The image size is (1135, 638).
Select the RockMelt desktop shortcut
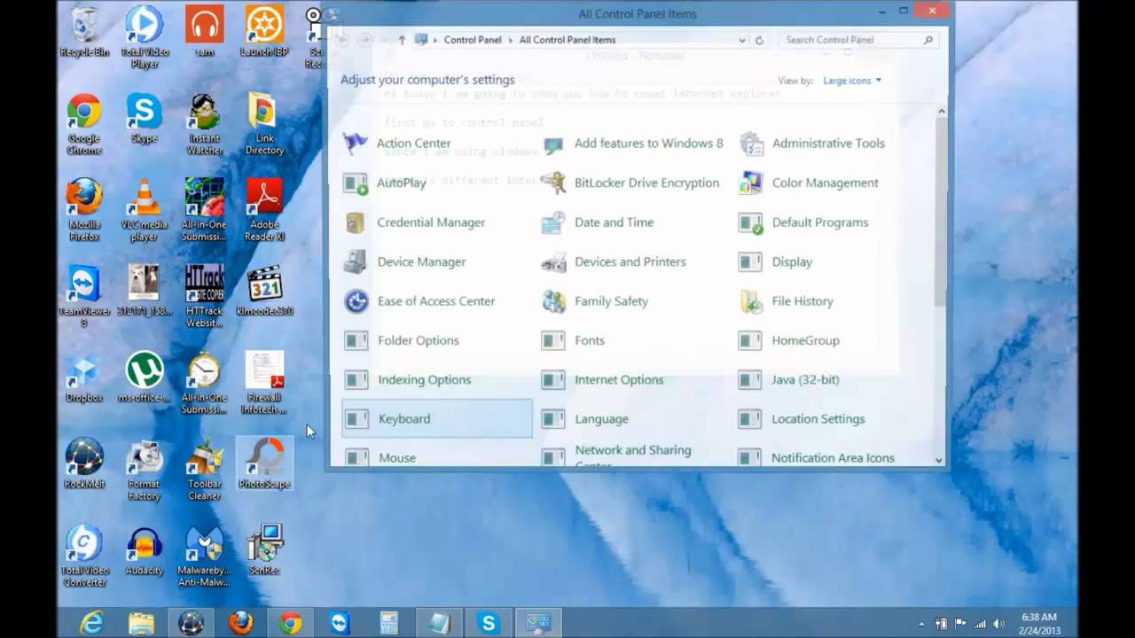tap(84, 463)
